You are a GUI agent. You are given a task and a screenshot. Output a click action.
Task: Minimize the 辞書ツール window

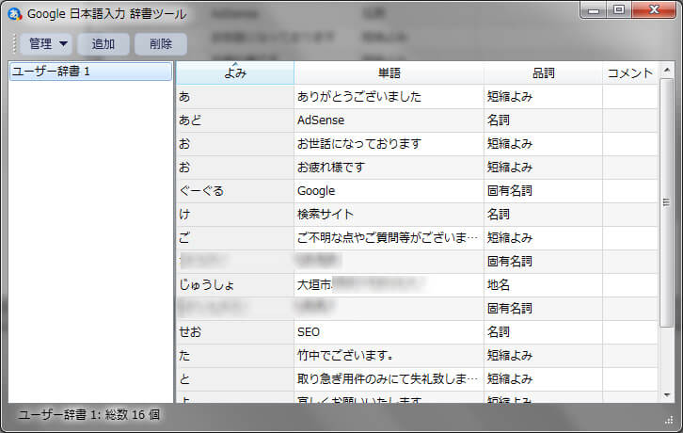tap(594, 10)
